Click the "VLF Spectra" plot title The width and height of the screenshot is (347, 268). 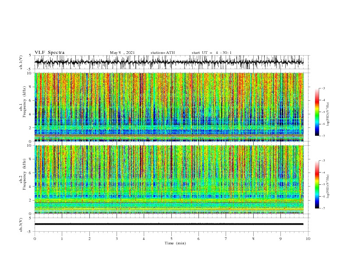pyautogui.click(x=50, y=53)
